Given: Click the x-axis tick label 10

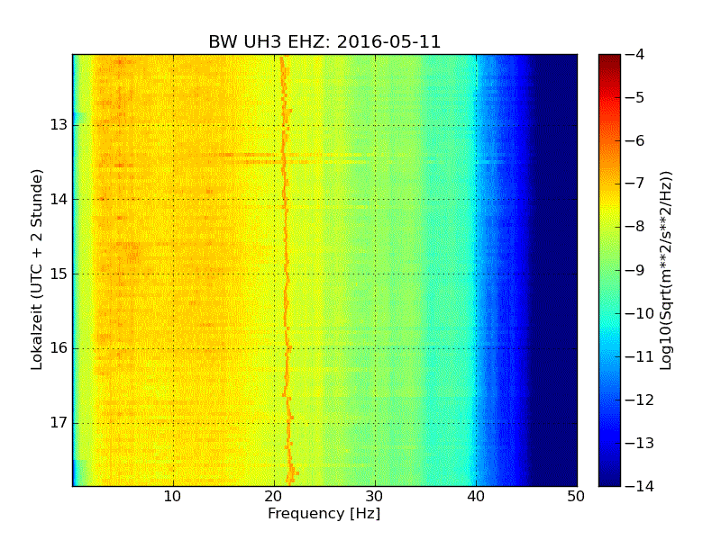Looking at the screenshot, I should click(x=172, y=497).
